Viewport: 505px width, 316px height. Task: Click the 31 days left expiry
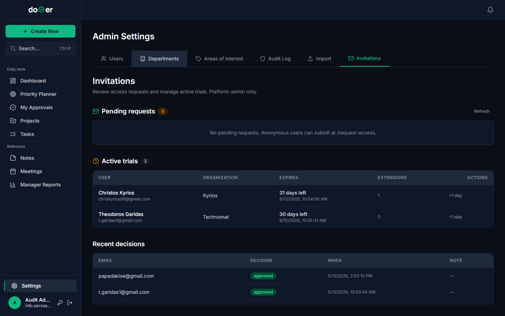(293, 193)
